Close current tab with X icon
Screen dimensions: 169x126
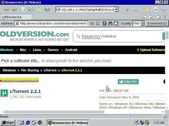point(165,17)
